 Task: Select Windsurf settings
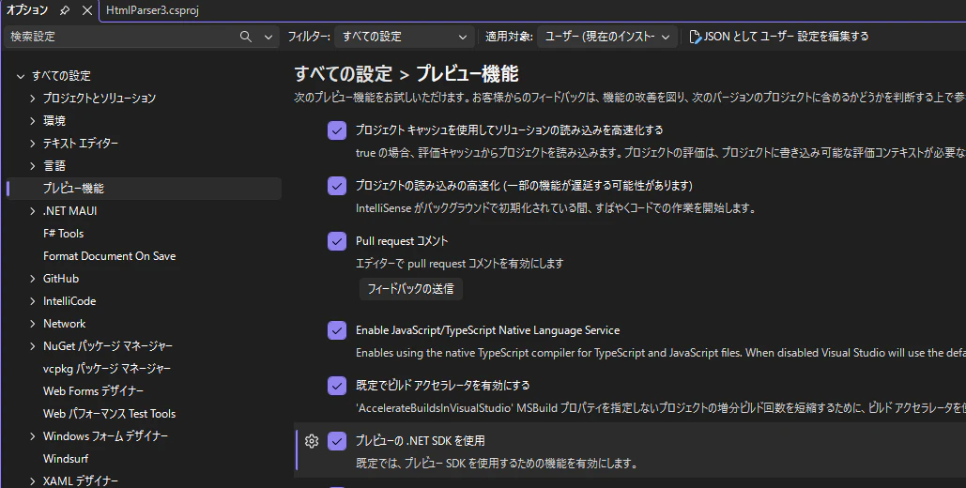click(66, 459)
